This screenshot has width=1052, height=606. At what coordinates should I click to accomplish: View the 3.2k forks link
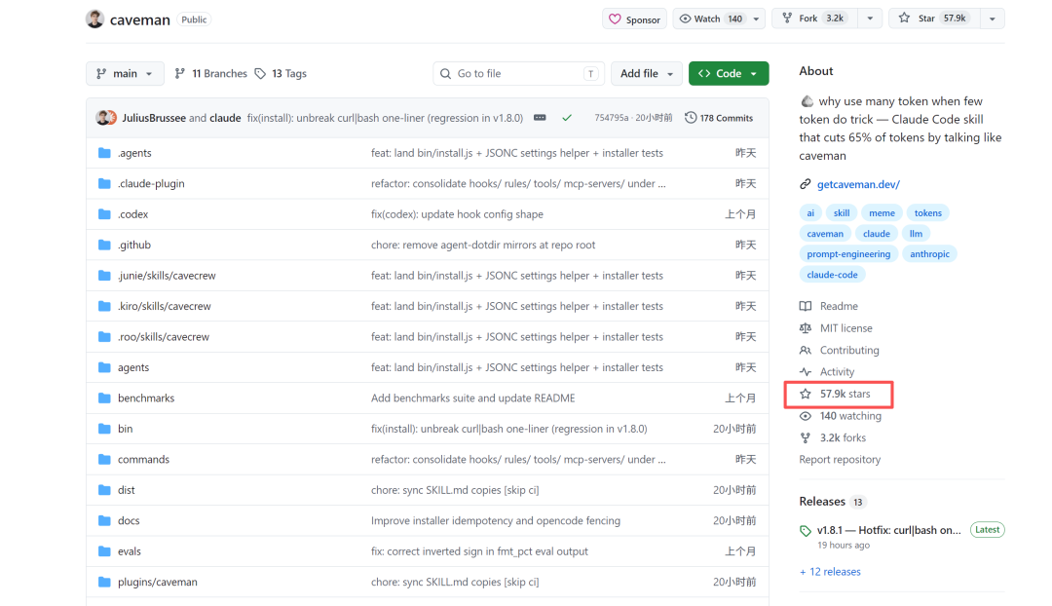pos(843,437)
